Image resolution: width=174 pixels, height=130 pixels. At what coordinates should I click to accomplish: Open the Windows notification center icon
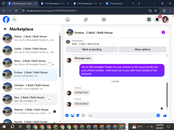pyautogui.click(x=168, y=127)
